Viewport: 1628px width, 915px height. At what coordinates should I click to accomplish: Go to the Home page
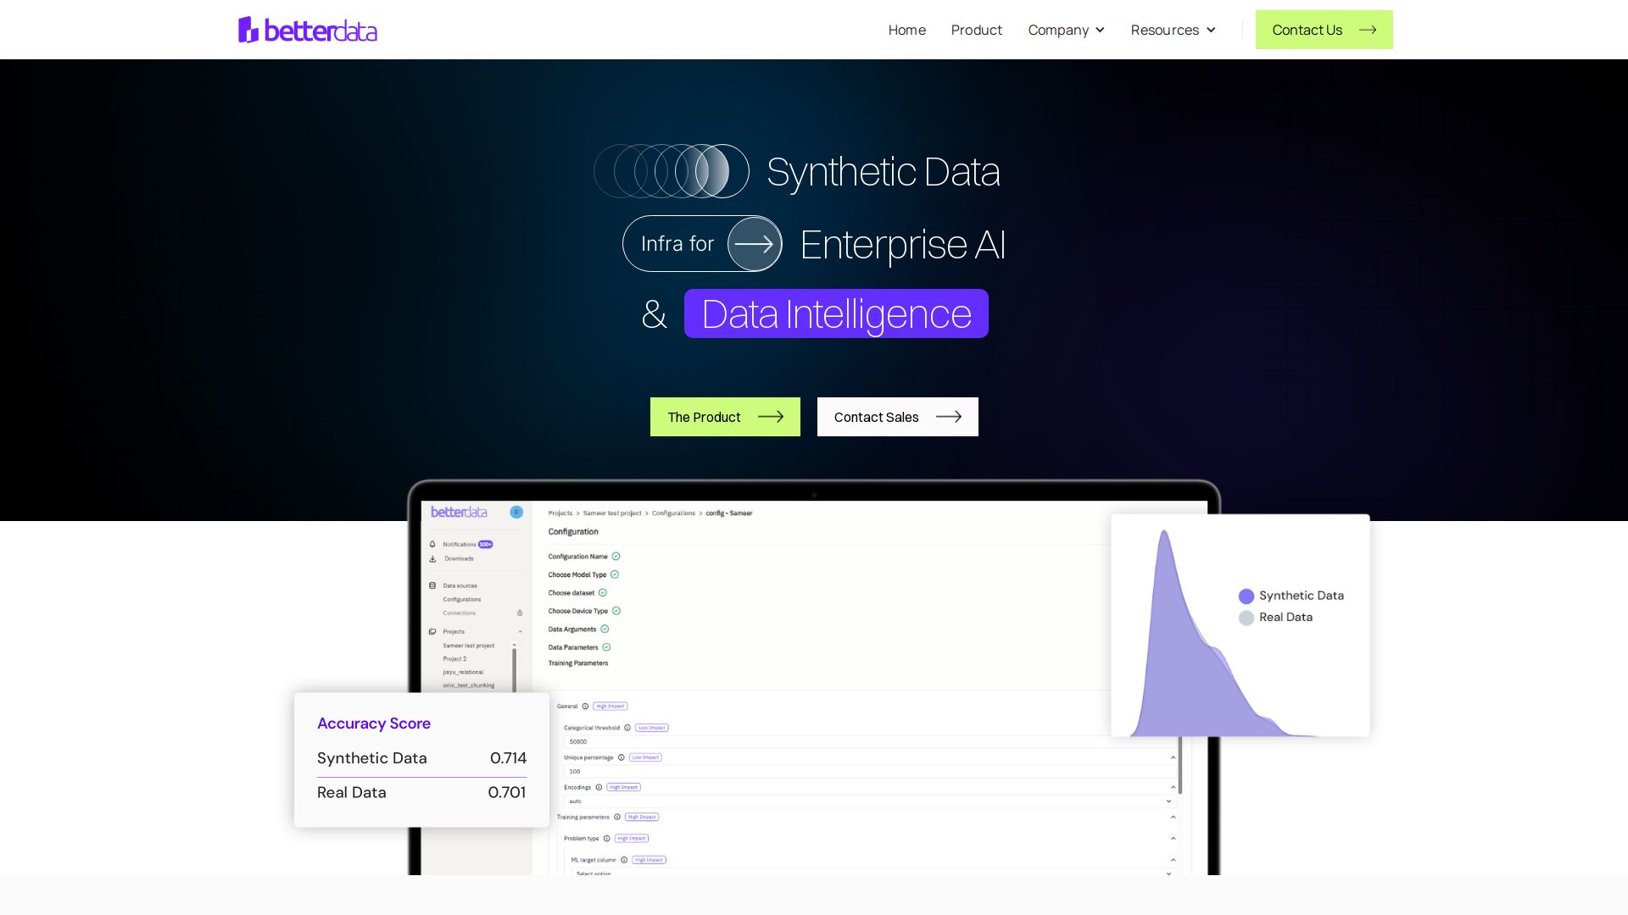click(x=906, y=30)
